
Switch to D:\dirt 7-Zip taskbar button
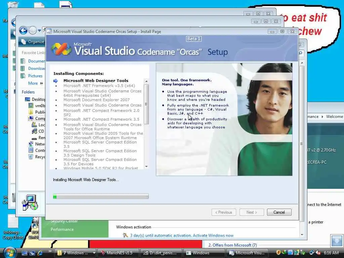tap(161, 253)
